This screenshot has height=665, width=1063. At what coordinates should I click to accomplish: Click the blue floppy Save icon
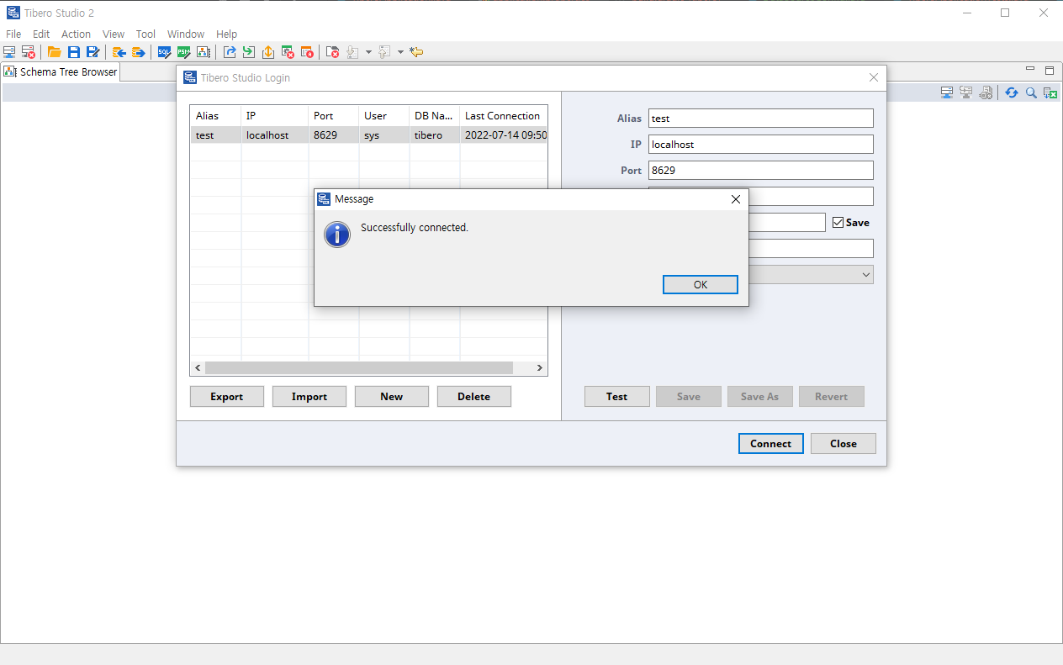74,52
